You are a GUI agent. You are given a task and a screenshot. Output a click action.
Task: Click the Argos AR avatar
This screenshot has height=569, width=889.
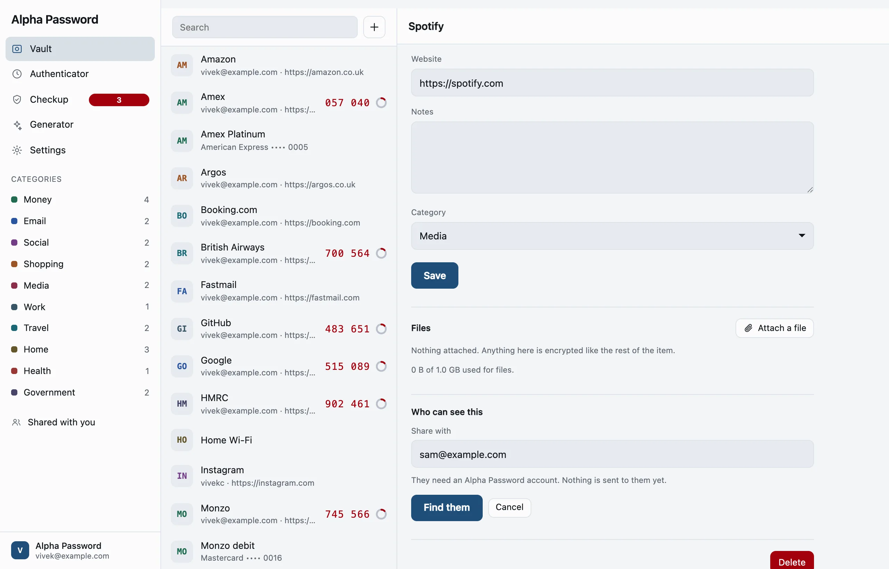click(x=182, y=178)
